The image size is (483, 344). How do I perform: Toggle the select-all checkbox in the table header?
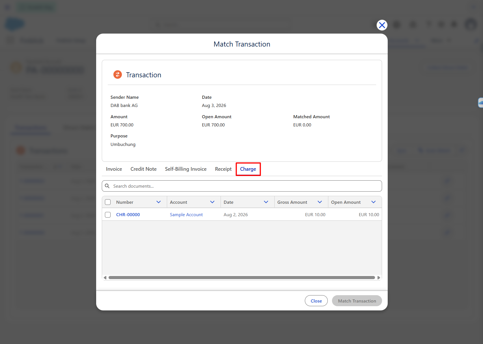pyautogui.click(x=108, y=202)
